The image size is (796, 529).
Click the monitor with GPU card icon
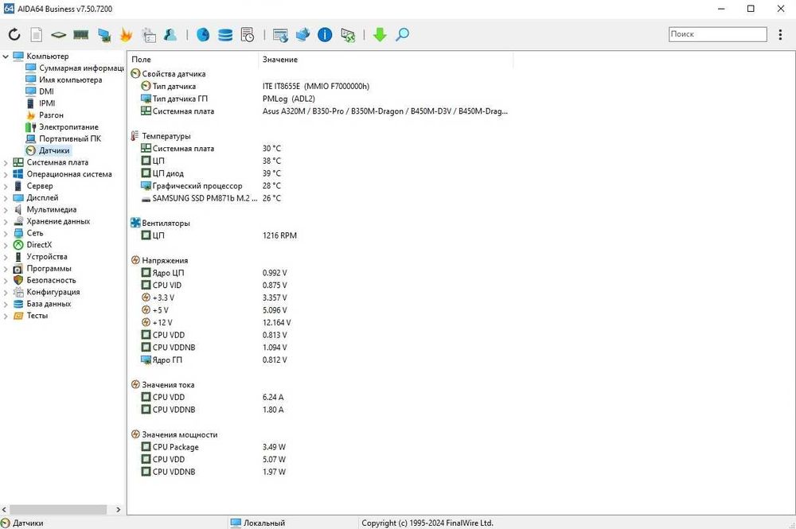(104, 34)
